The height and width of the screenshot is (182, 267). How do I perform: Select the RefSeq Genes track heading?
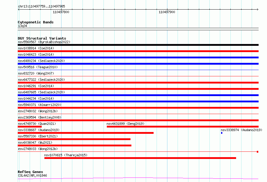click(x=30, y=172)
